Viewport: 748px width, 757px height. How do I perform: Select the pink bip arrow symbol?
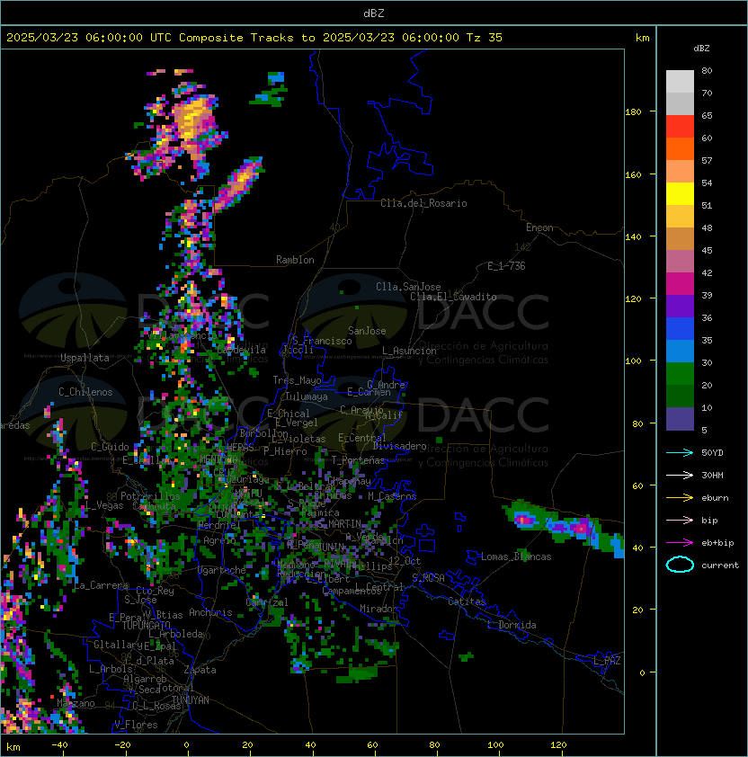coord(680,520)
